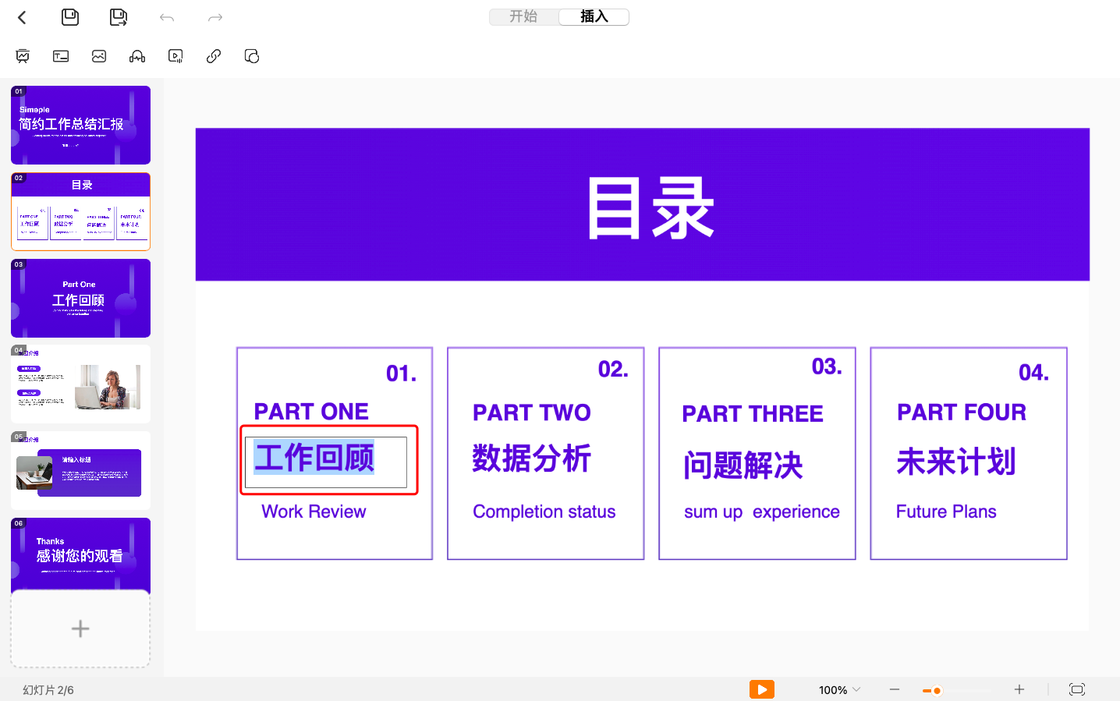The image size is (1120, 701).
Task: Select the 插入 tab
Action: [x=594, y=16]
